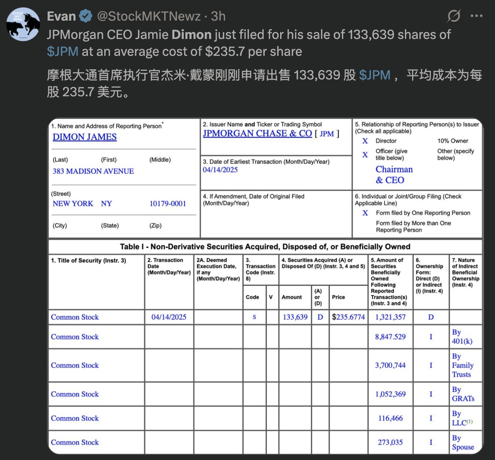Viewport: 495px width, 460px height.
Task: Click the owned amount '3,700,744'
Action: 390,365
